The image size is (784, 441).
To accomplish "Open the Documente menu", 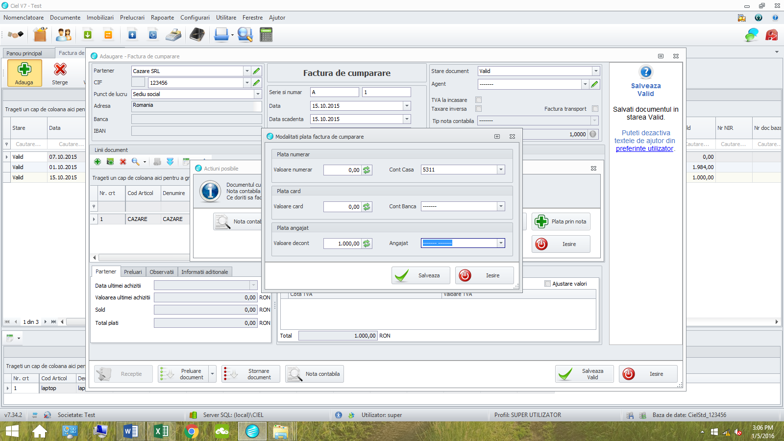I will click(x=65, y=18).
